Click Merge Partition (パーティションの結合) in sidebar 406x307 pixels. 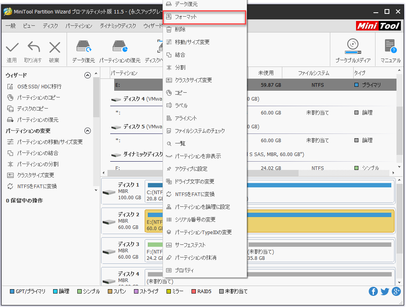click(33, 153)
